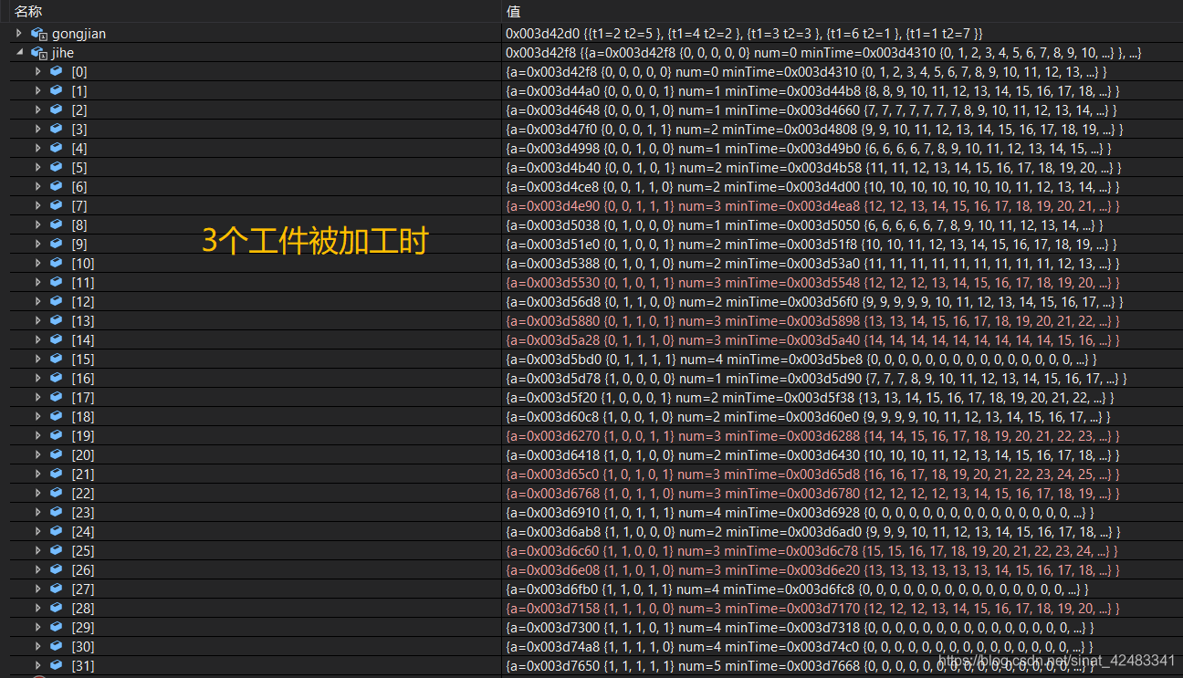The width and height of the screenshot is (1183, 678).
Task: Click the cube icon of element [20]
Action: tap(57, 454)
